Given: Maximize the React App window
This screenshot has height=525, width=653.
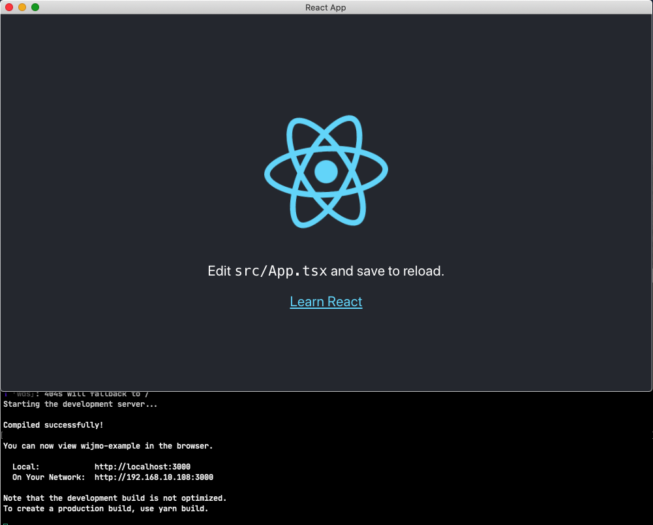Looking at the screenshot, I should coord(35,7).
